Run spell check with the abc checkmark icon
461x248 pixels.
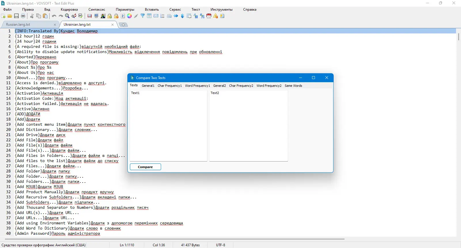coord(81,16)
